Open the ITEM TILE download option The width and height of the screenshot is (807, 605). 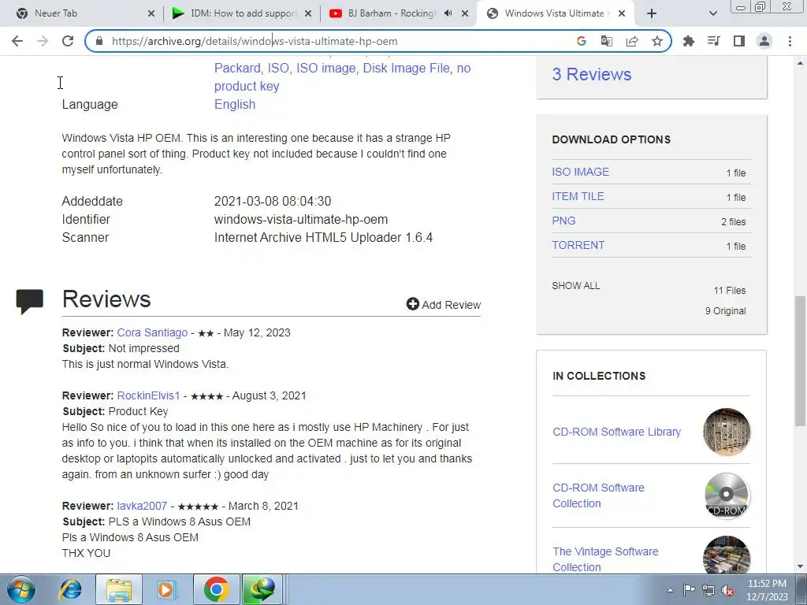coord(578,196)
